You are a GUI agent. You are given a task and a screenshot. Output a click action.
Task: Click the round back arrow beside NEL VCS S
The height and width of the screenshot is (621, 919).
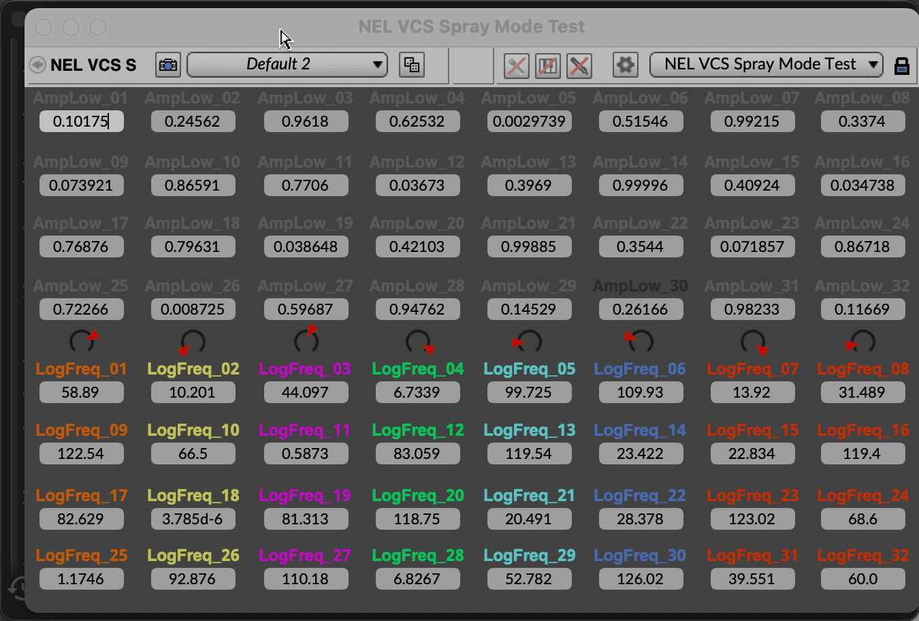[x=37, y=65]
